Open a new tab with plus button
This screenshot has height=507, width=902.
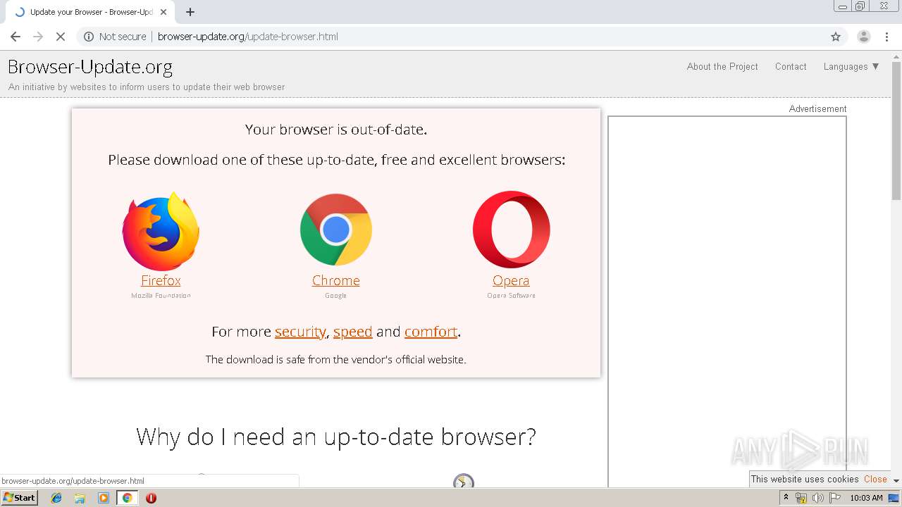[190, 12]
